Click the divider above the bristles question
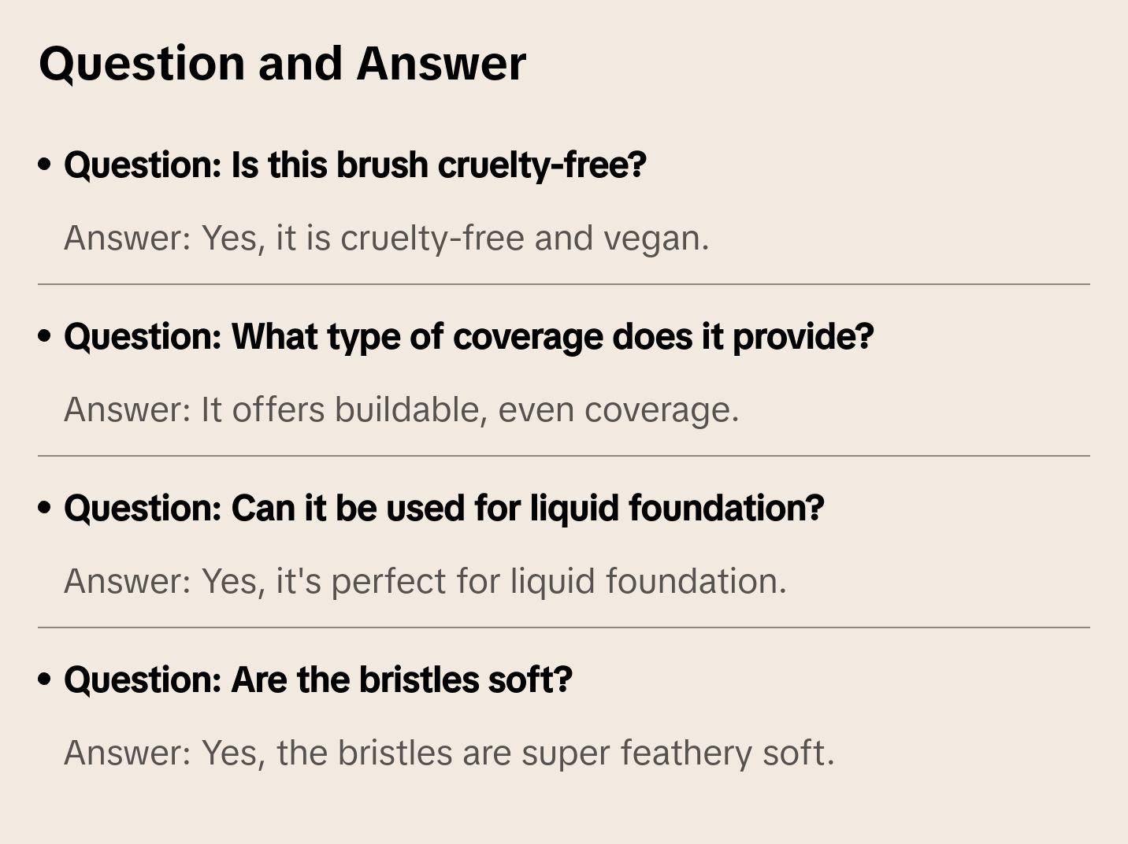1128x844 pixels. (564, 627)
